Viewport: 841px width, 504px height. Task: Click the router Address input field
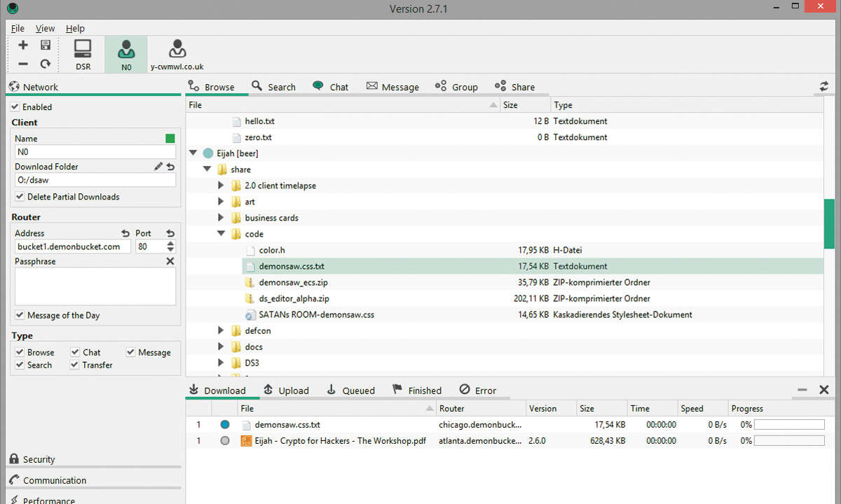pos(73,246)
